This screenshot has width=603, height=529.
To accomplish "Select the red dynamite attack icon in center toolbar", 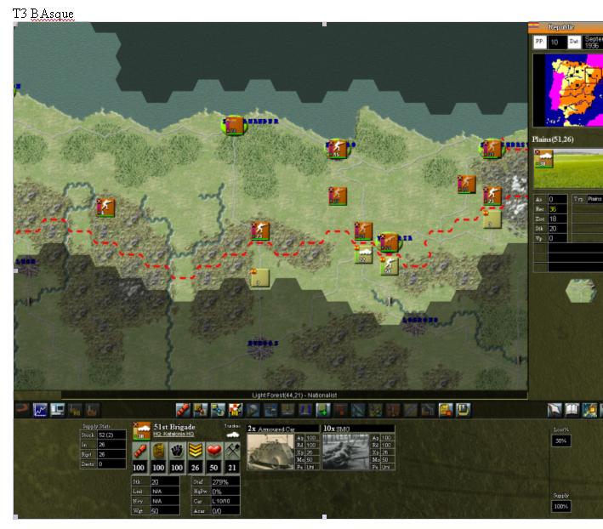I will coord(183,410).
